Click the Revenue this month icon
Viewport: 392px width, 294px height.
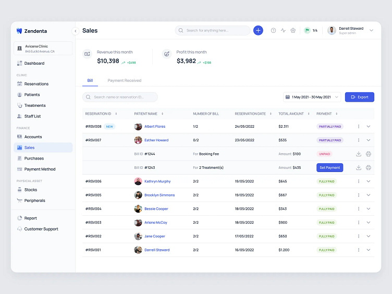point(87,54)
